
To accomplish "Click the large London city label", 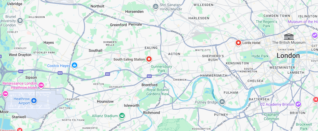I will [288, 55].
